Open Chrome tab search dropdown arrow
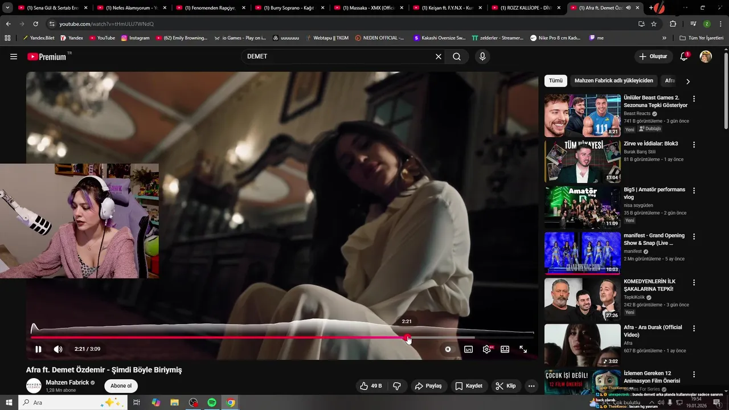Image resolution: width=729 pixels, height=410 pixels. pos(7,8)
